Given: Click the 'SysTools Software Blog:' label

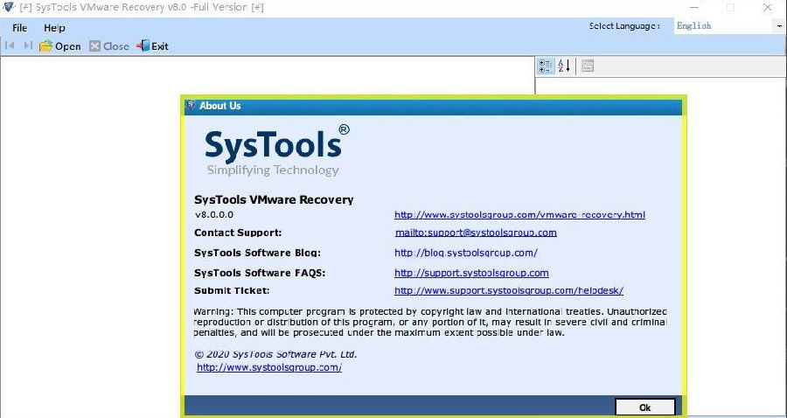Looking at the screenshot, I should point(257,253).
